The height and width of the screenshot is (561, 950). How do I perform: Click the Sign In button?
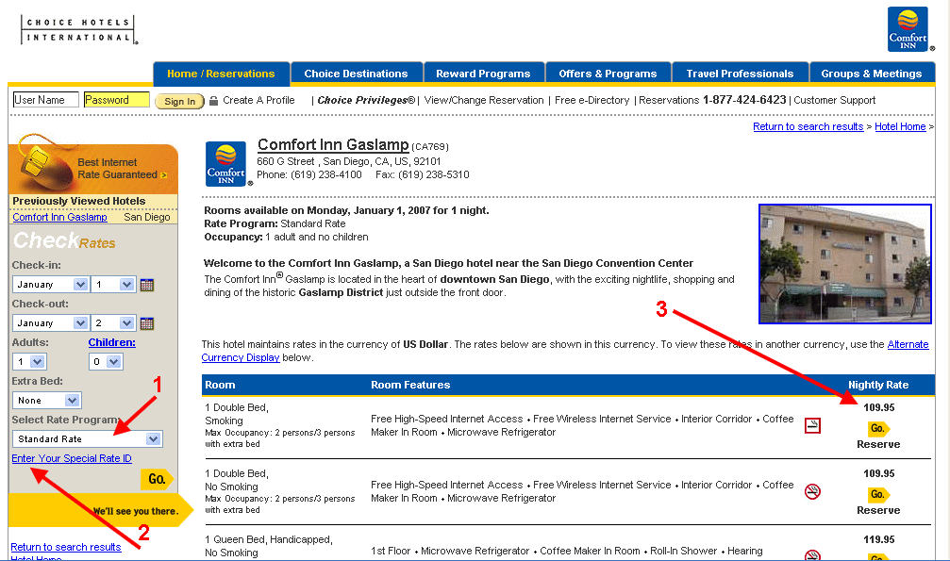[x=180, y=101]
